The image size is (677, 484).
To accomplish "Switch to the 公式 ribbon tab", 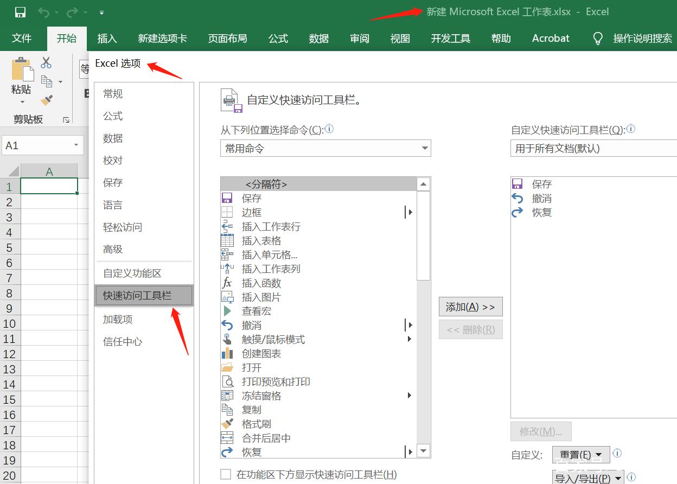I will [x=278, y=38].
